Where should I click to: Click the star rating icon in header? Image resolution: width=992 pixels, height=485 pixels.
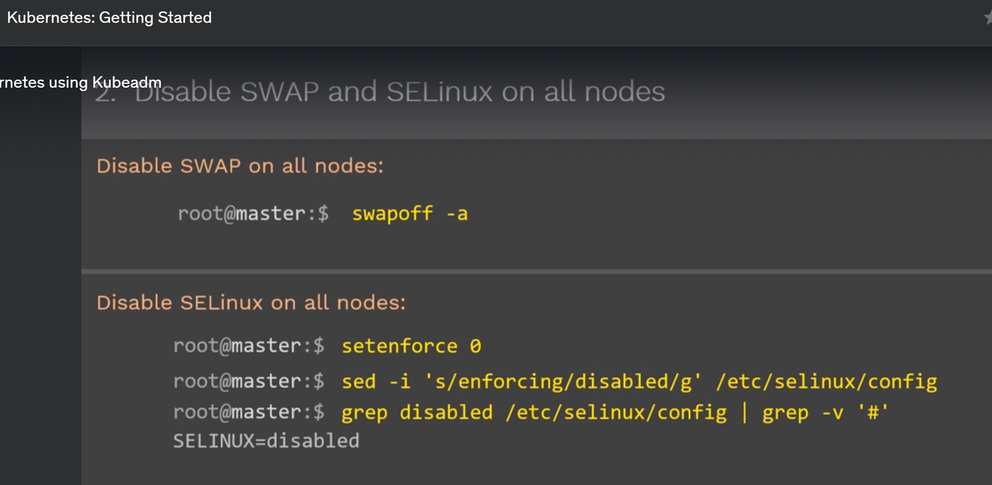point(988,18)
